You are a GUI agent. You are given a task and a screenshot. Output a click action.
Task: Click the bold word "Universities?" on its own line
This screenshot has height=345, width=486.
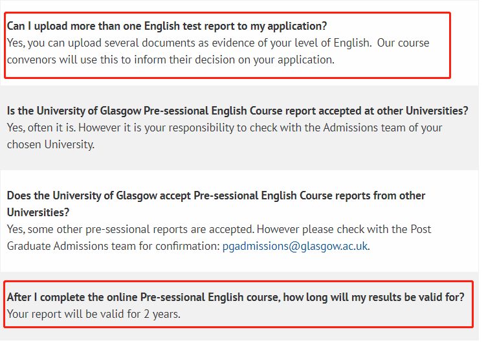click(38, 212)
